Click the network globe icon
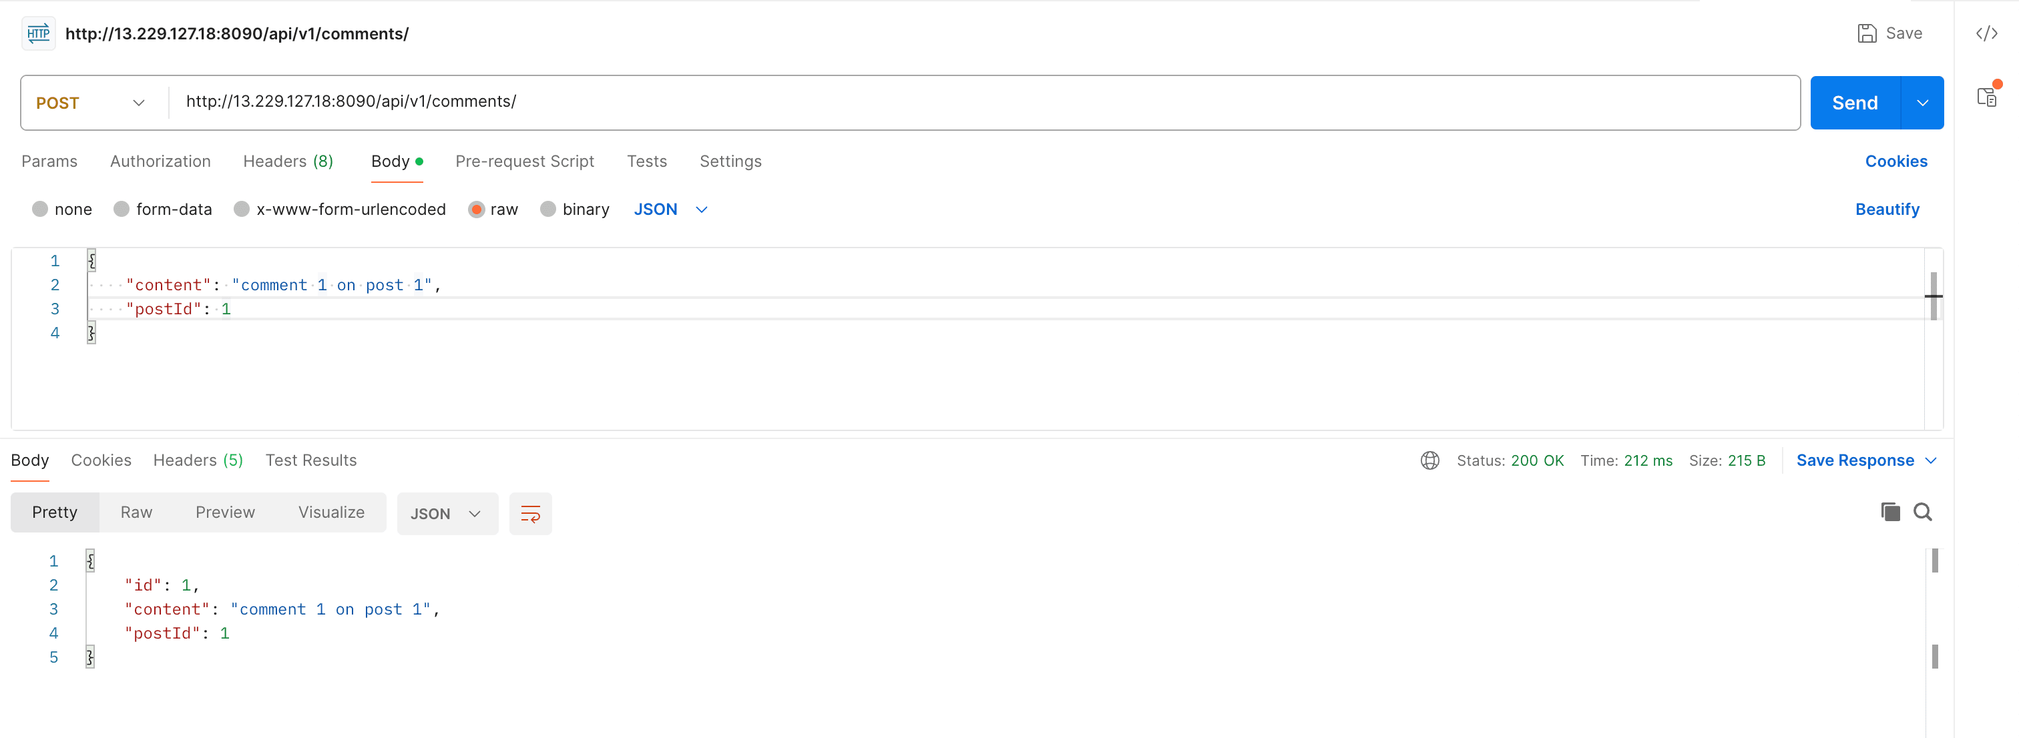This screenshot has height=738, width=2019. point(1429,460)
